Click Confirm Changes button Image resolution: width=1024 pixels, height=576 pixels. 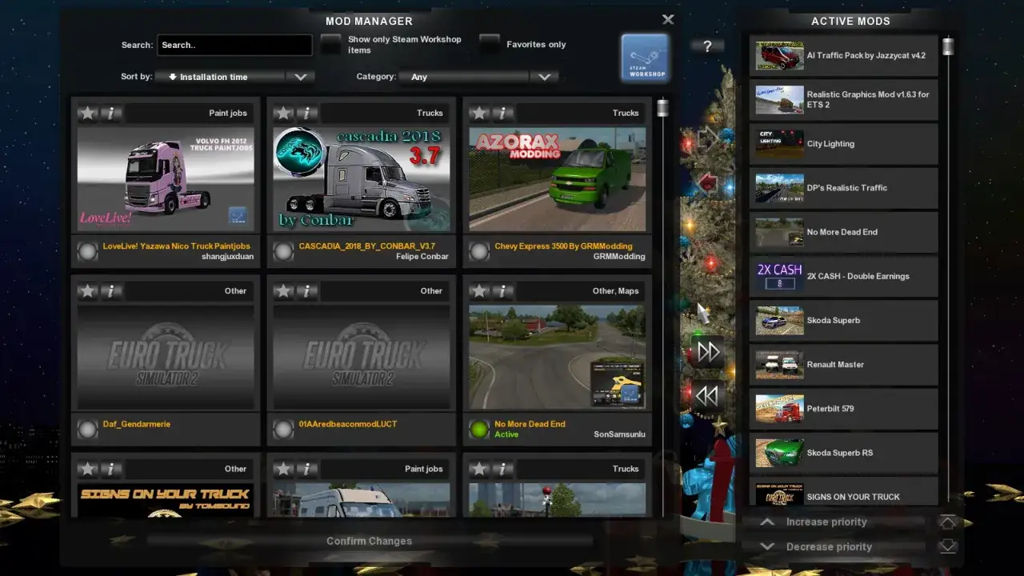369,541
